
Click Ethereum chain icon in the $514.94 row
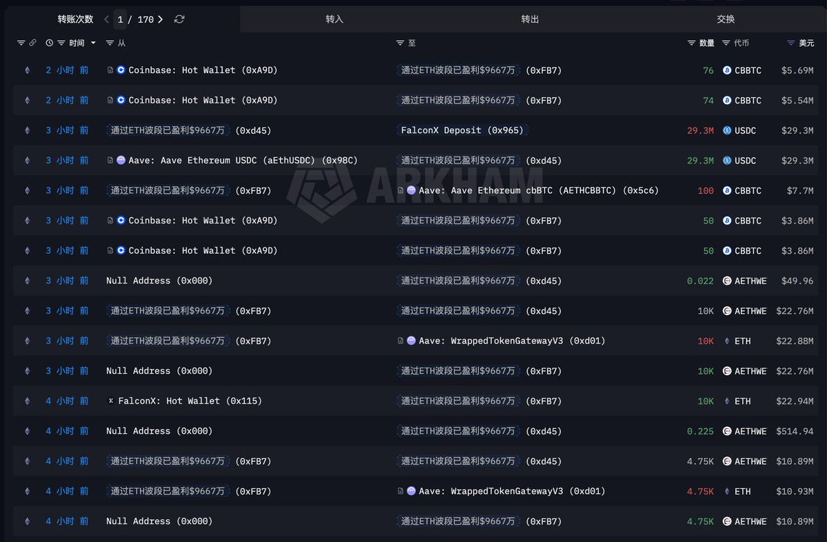[x=28, y=431]
